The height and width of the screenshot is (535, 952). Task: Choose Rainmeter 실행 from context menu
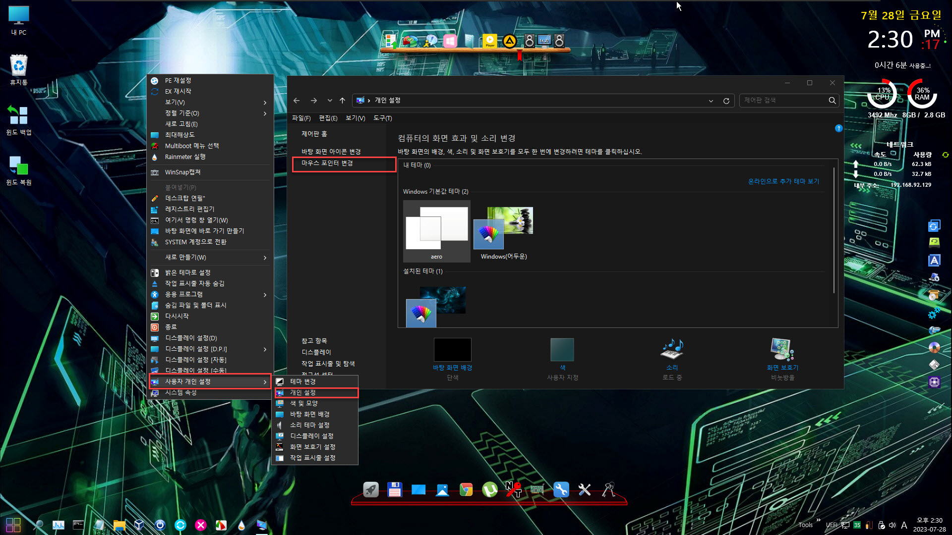point(211,157)
